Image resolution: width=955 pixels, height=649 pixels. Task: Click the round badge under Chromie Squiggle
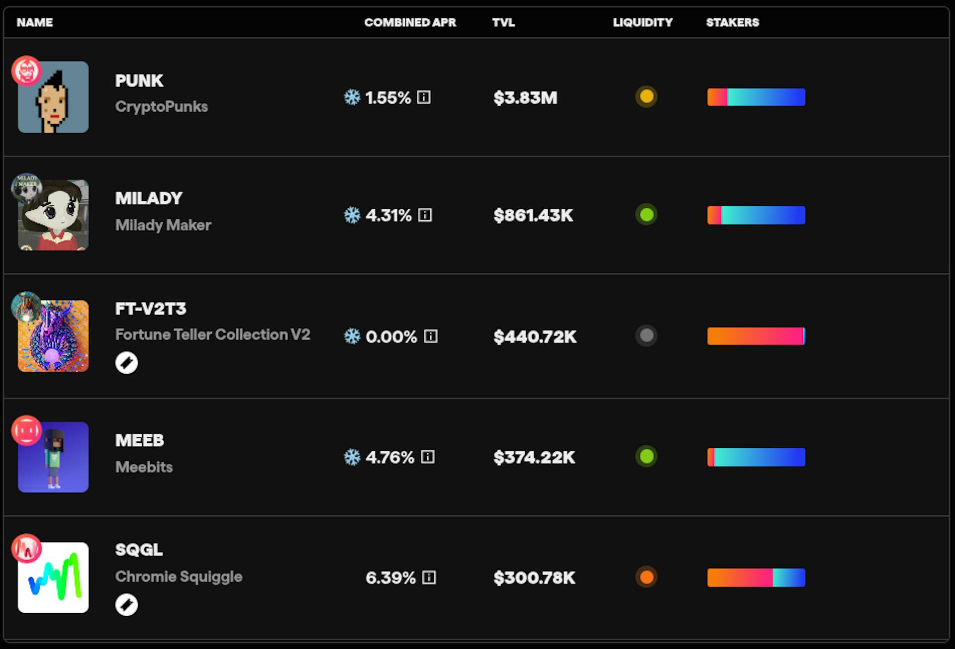tap(126, 605)
